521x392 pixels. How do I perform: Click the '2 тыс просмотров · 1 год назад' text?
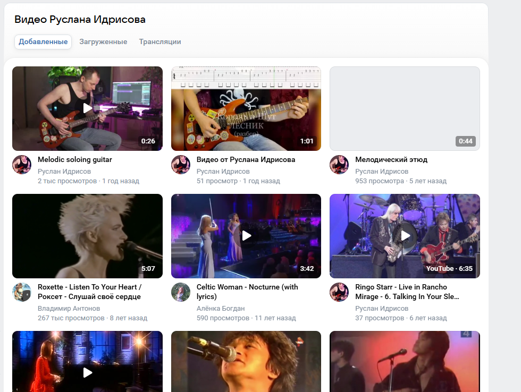(88, 181)
